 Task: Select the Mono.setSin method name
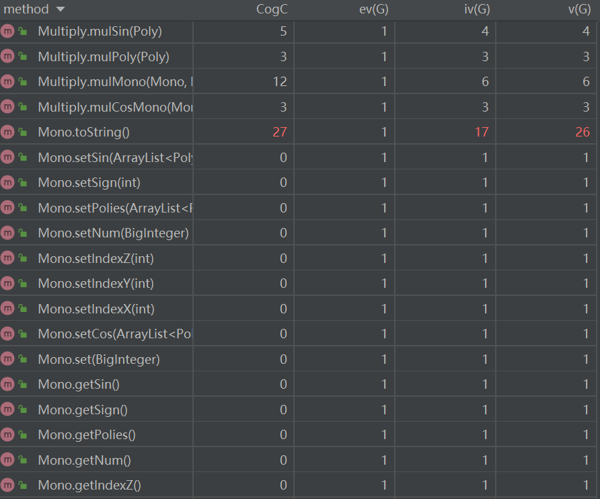point(115,157)
